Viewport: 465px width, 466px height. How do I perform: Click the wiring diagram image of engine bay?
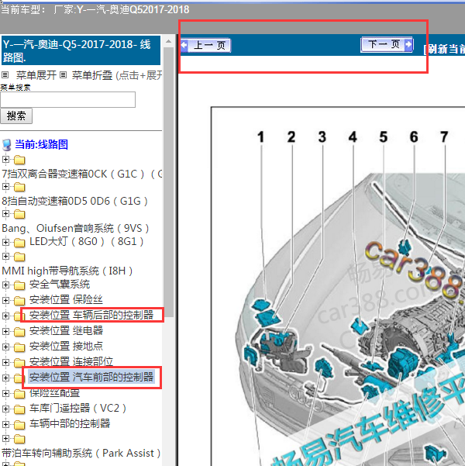pos(338,286)
